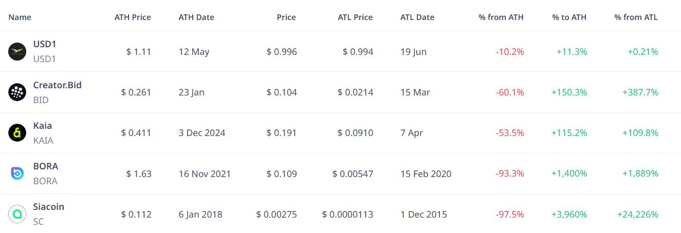Image resolution: width=681 pixels, height=233 pixels.
Task: Click the Kaia coin logo icon
Action: [17, 133]
